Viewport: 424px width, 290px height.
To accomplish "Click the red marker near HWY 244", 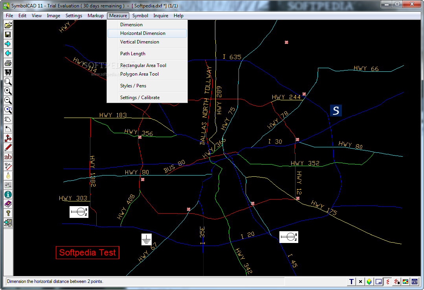I will (x=304, y=94).
